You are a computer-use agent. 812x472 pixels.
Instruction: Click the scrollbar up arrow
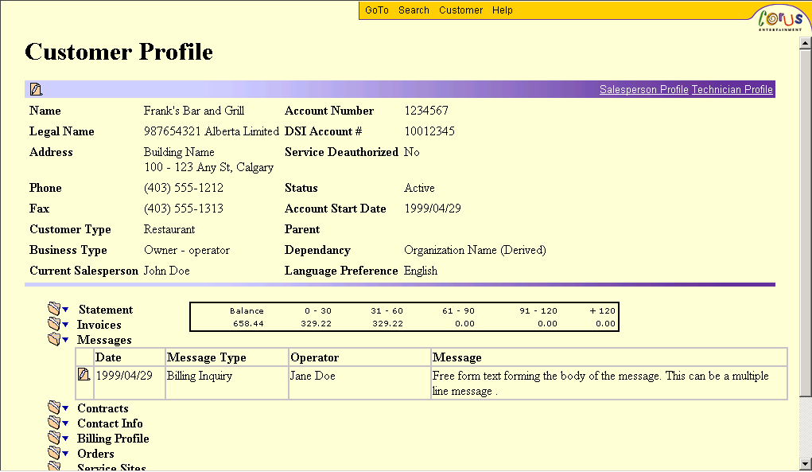point(806,44)
